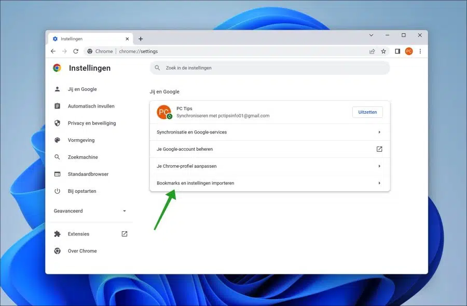
Task: Open the Standaardbrowser settings section
Action: 88,174
